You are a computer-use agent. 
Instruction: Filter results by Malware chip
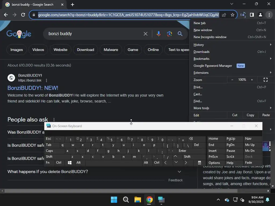111,50
